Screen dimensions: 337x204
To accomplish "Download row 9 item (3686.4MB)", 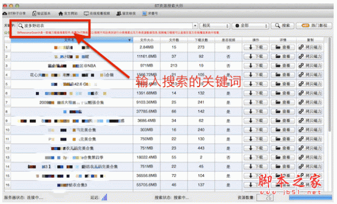I will 256,121.
